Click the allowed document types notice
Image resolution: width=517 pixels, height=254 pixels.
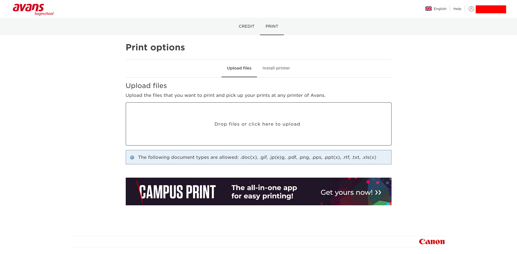click(257, 157)
